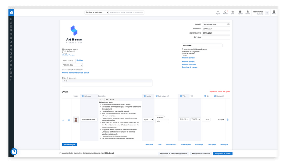Click the icon inside the Devis N° field
The image size is (286, 163).
[228, 25]
